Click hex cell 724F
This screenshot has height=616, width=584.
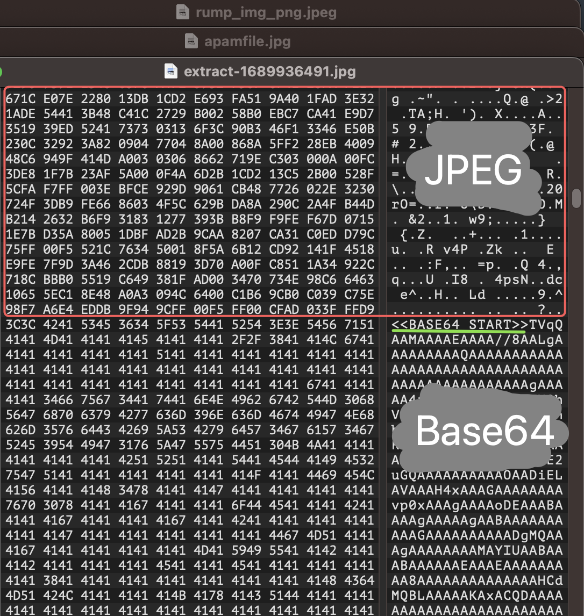20,204
